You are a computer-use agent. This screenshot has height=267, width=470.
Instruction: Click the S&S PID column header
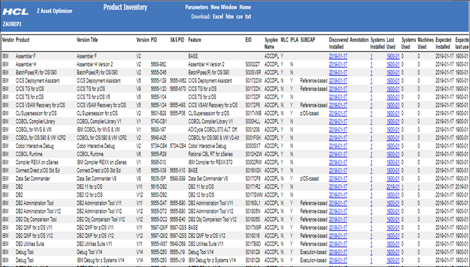(177, 40)
